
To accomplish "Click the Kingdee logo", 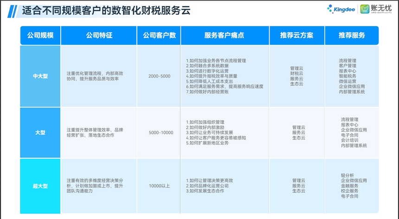I will 341,9.
